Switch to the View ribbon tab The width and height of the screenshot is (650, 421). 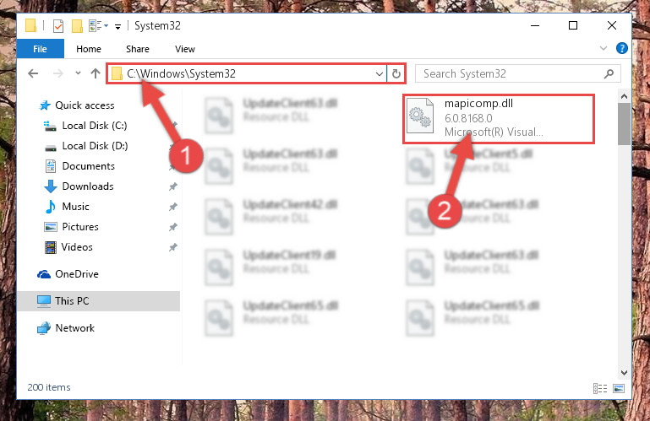click(185, 49)
